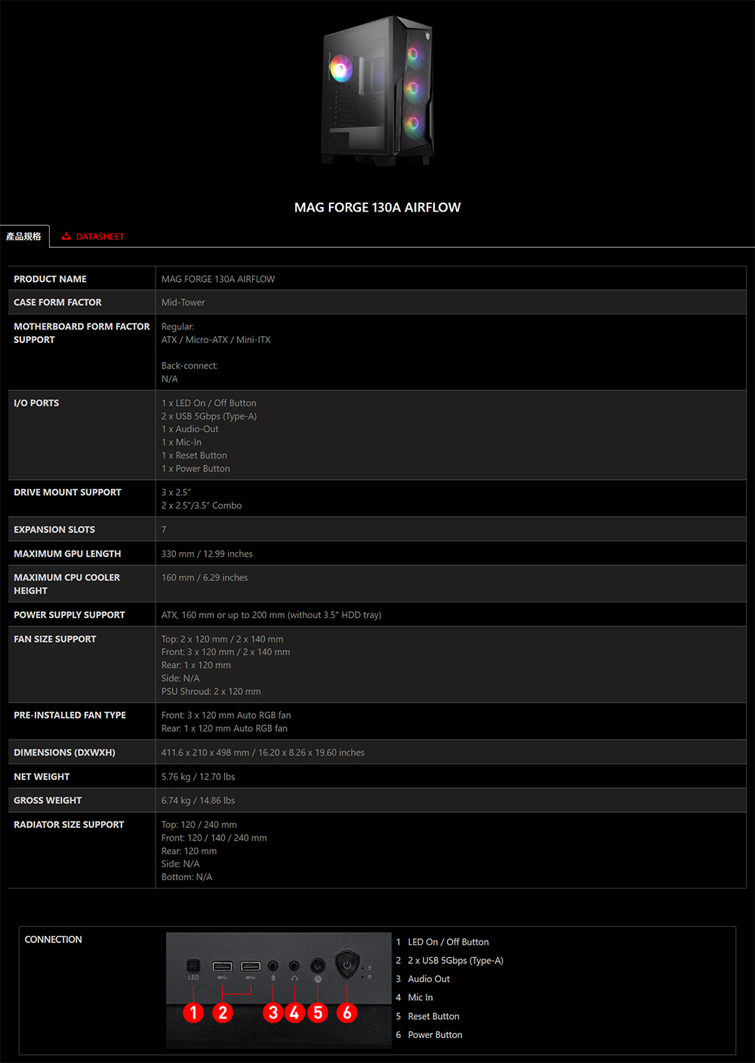Click the 'Bottom: N/A' line
Image resolution: width=755 pixels, height=1063 pixels.
click(x=186, y=877)
